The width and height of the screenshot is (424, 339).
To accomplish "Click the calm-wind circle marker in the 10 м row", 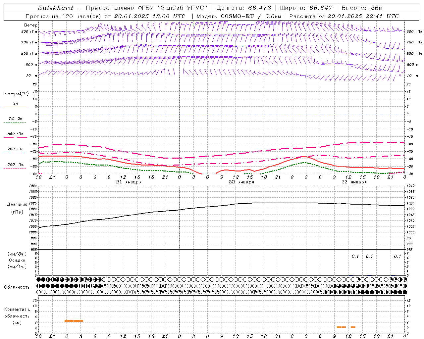I will 400,75.
